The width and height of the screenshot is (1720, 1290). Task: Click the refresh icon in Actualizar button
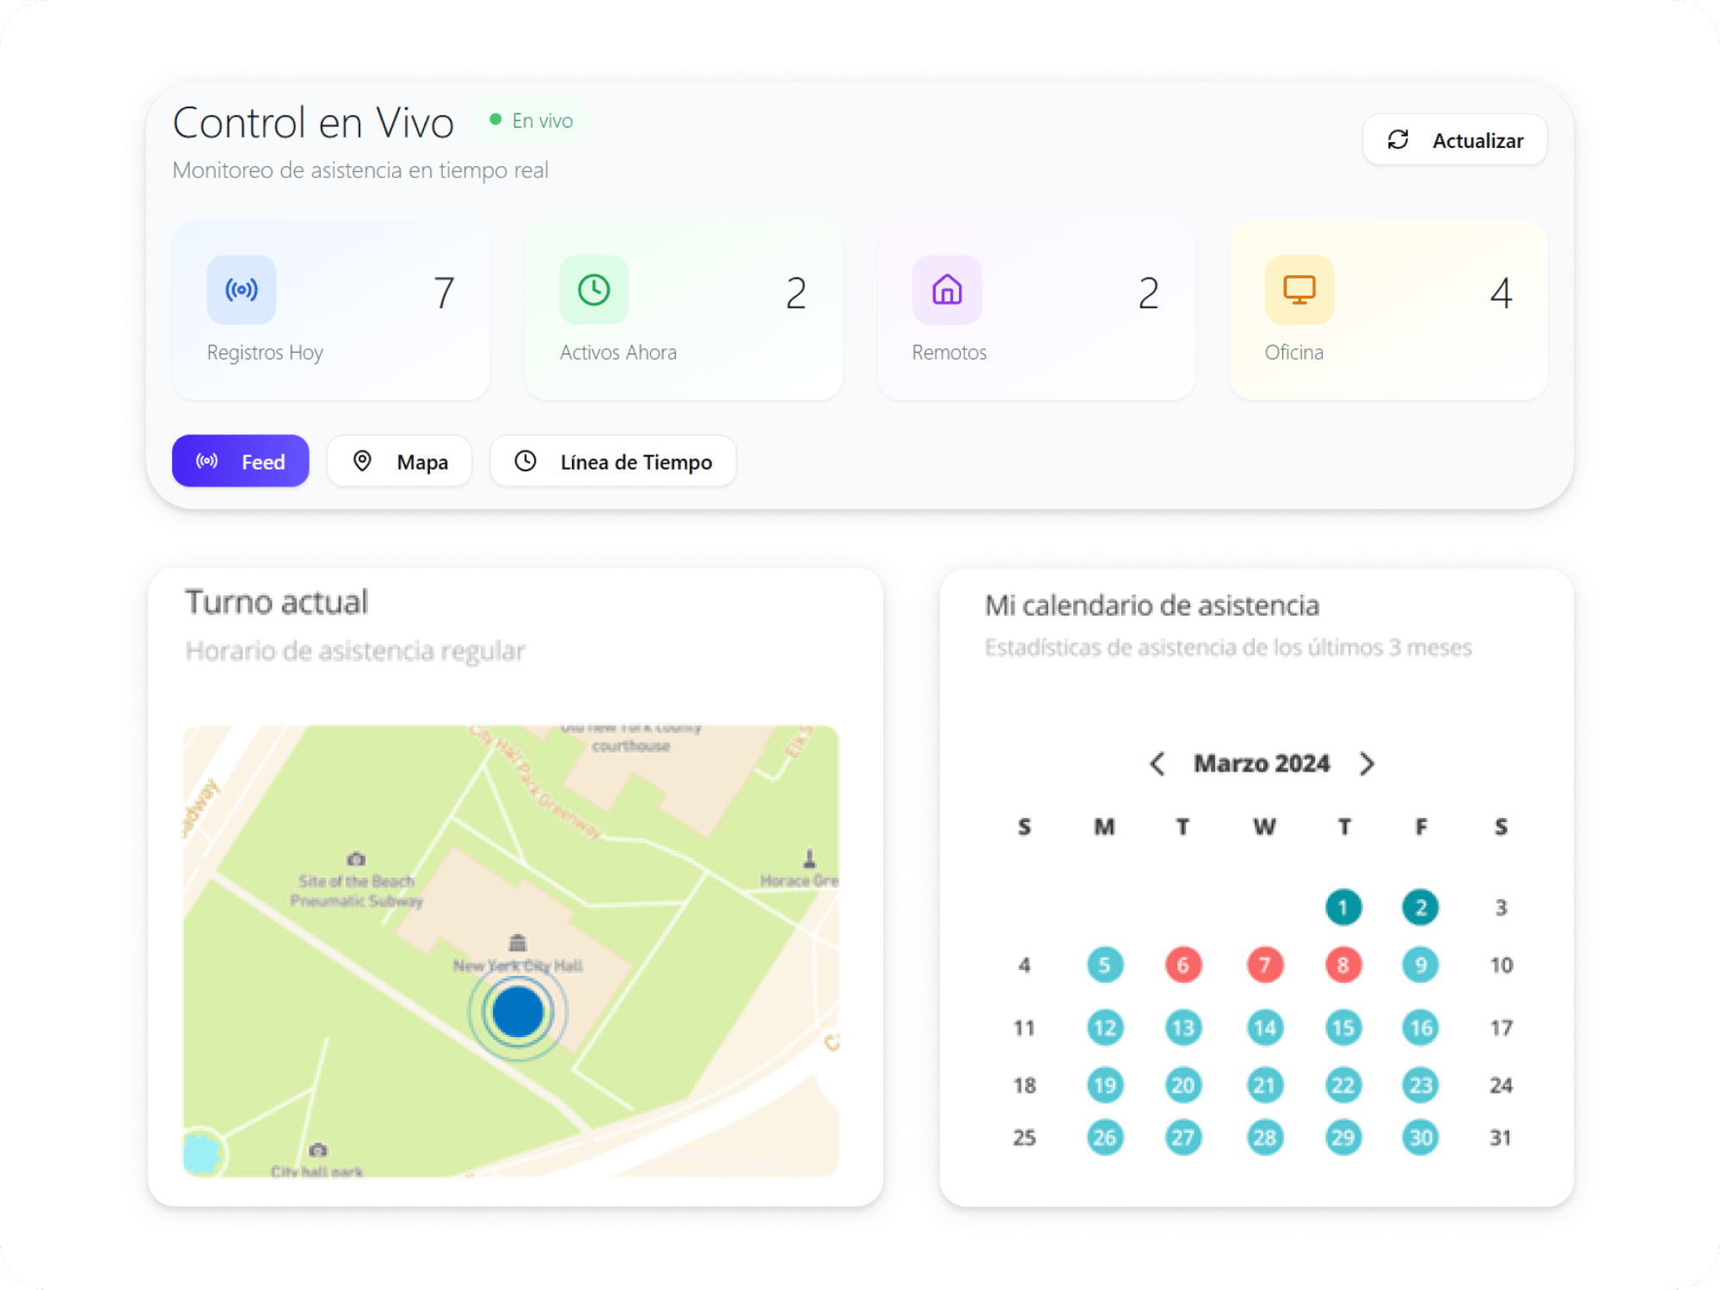[1397, 139]
